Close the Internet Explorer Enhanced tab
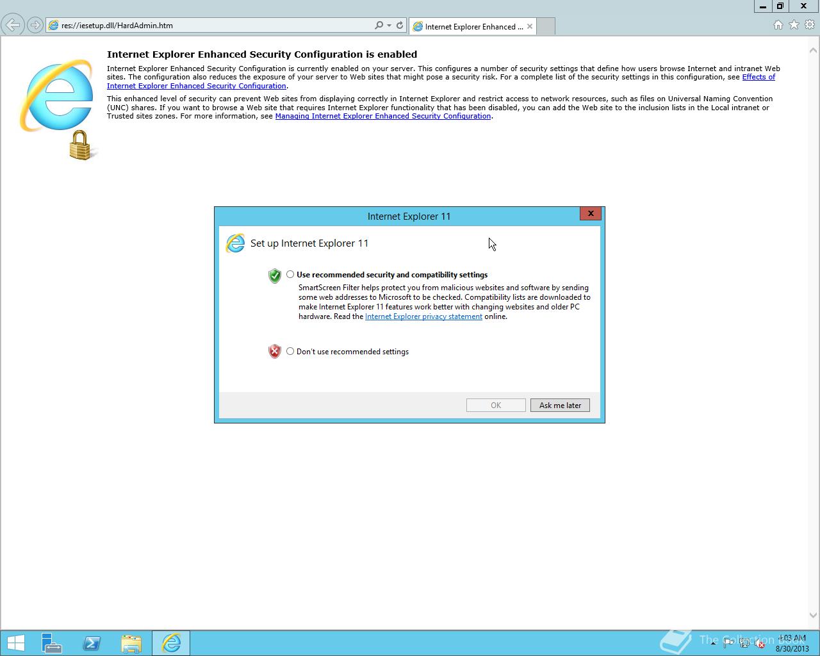820x656 pixels. [530, 26]
